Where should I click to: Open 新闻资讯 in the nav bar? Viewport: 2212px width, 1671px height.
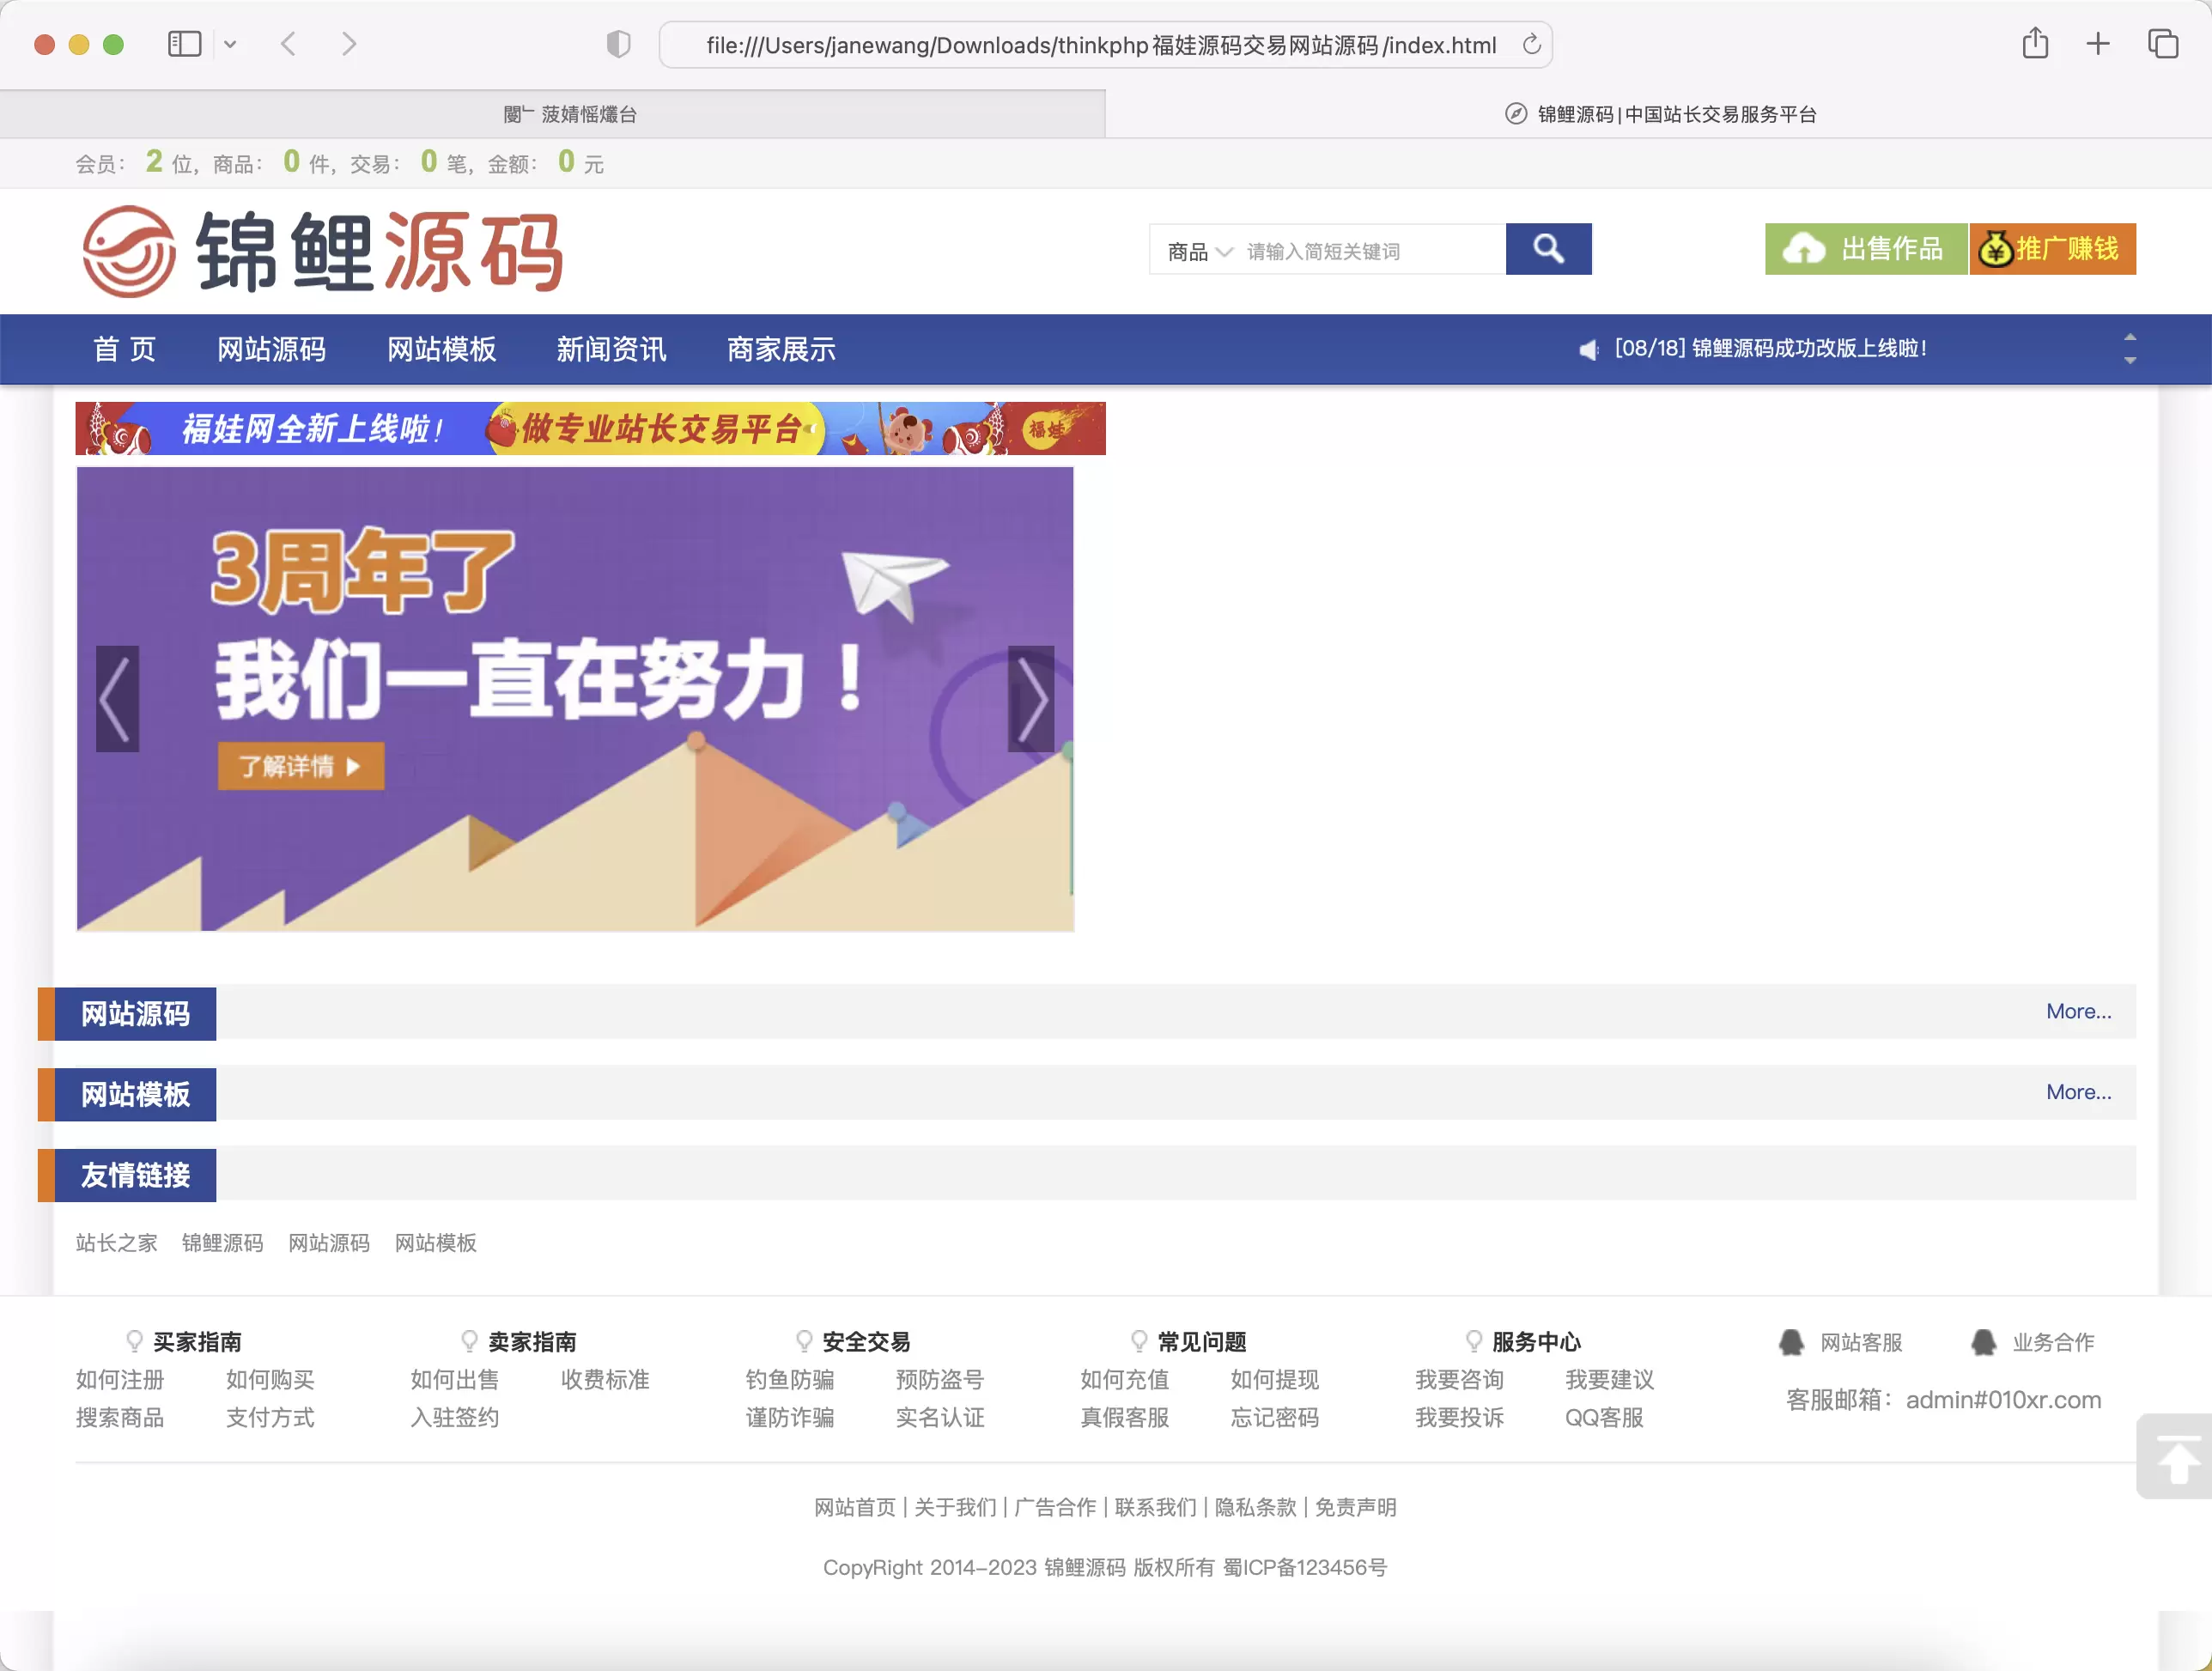(x=612, y=349)
